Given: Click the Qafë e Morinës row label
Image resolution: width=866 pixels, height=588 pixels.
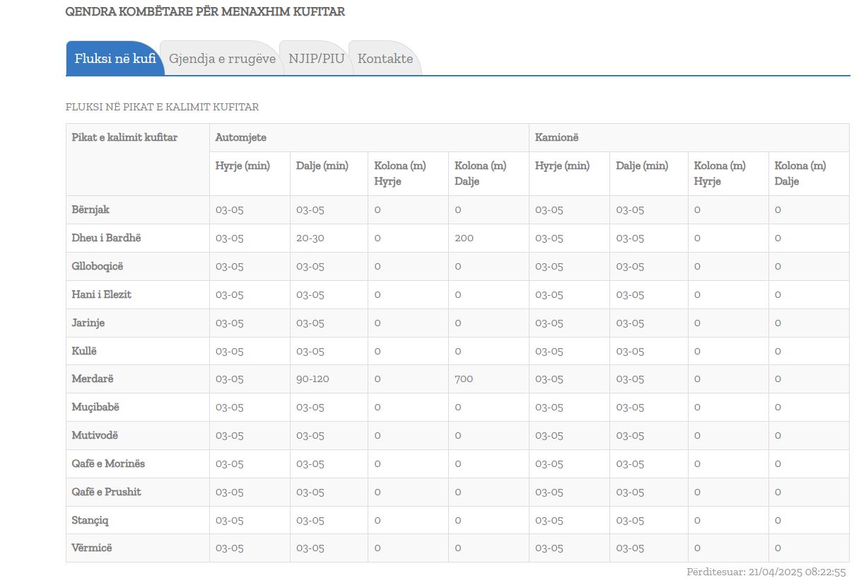Looking at the screenshot, I should click(108, 463).
